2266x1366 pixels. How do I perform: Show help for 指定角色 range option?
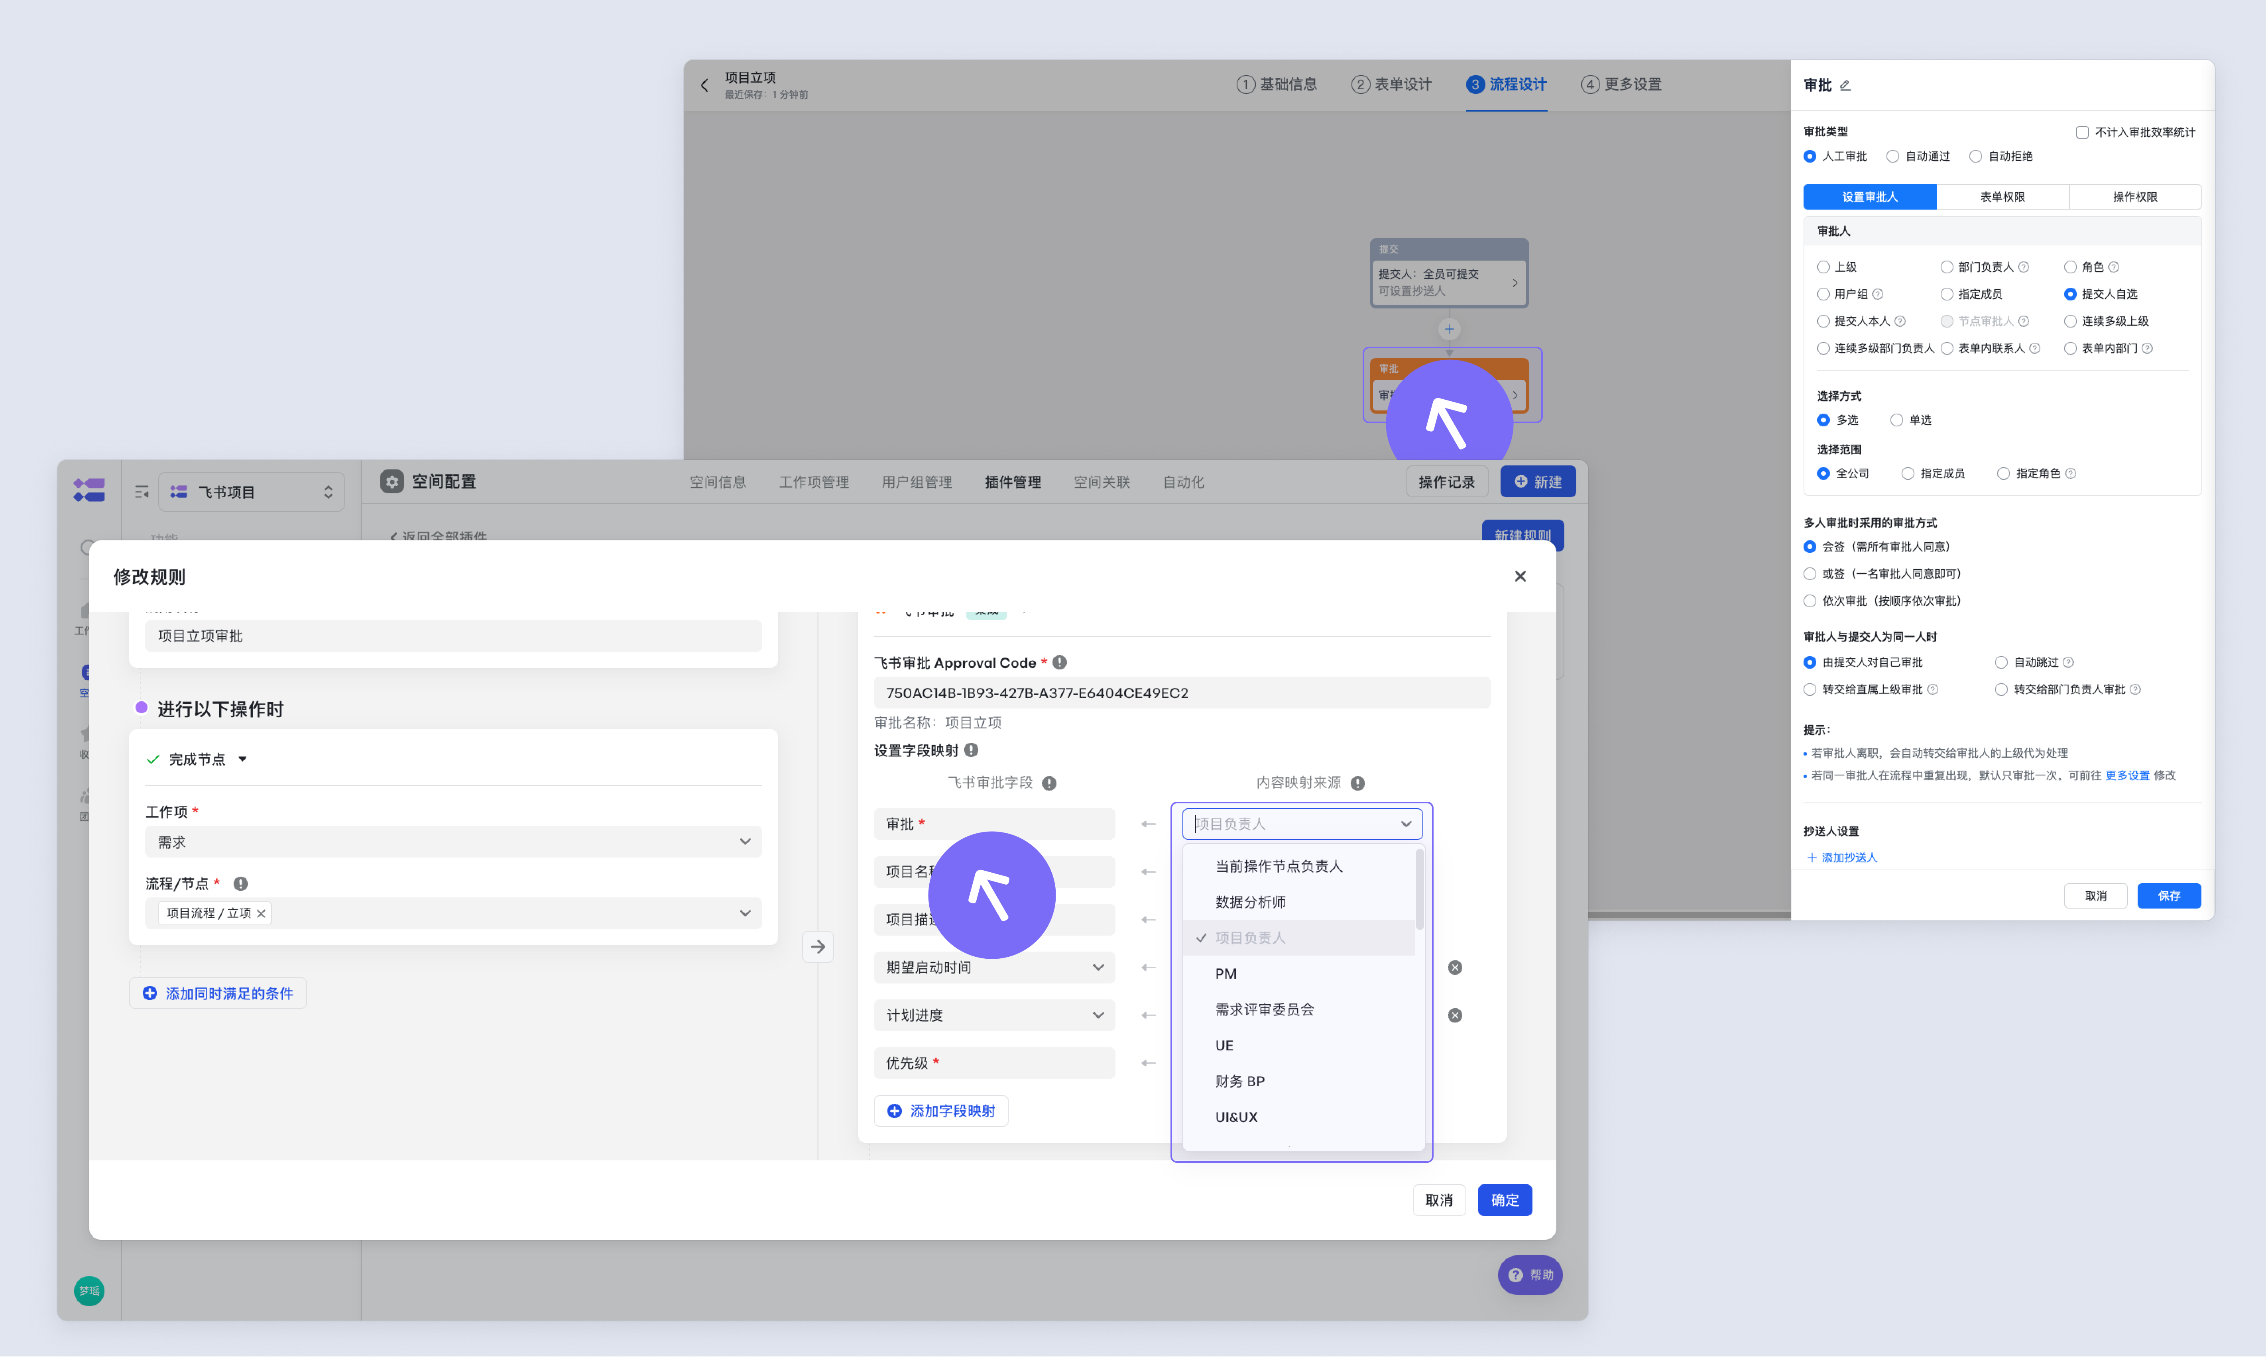(2071, 473)
